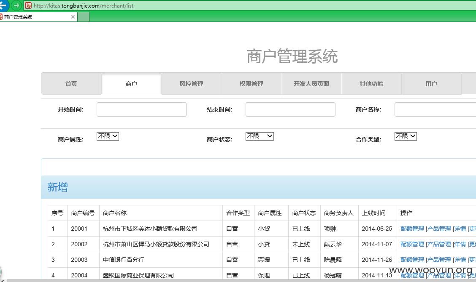The image size is (476, 282).
Task: Click the 商户编号 column header
Action: (83, 213)
